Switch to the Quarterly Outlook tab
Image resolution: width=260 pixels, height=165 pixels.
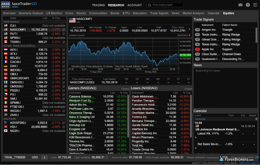click(x=31, y=13)
